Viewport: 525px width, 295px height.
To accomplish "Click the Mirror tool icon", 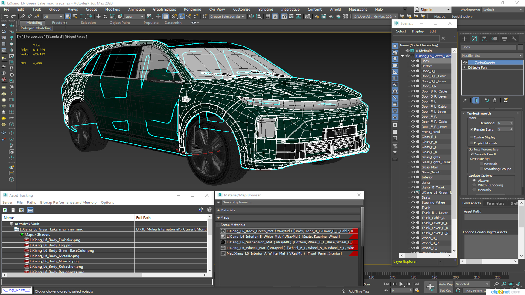I will tap(251, 17).
